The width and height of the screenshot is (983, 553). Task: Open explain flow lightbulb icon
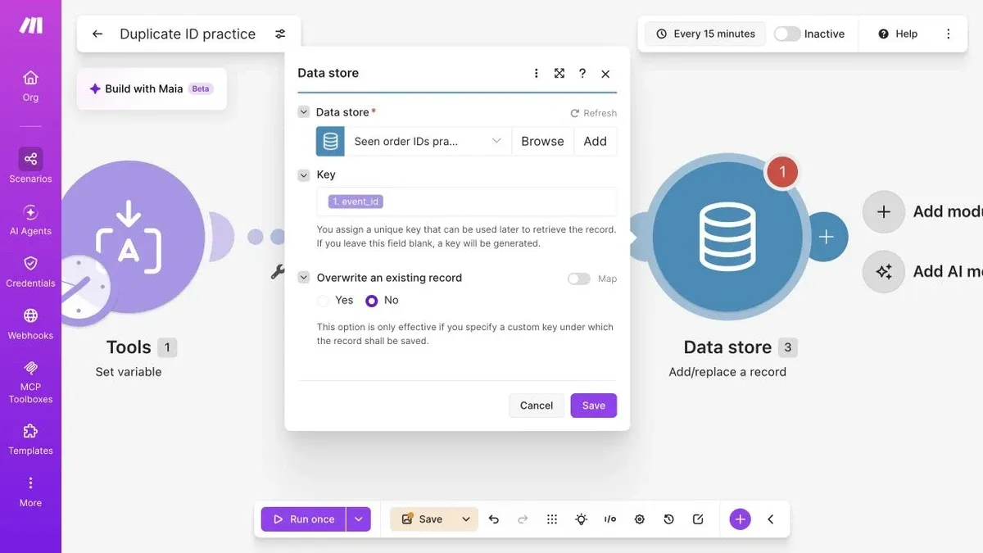582,519
